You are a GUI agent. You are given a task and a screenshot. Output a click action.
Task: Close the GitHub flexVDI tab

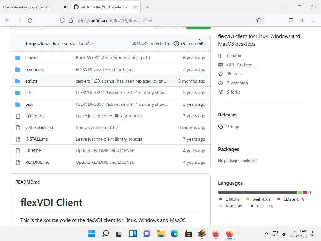[x=135, y=7]
